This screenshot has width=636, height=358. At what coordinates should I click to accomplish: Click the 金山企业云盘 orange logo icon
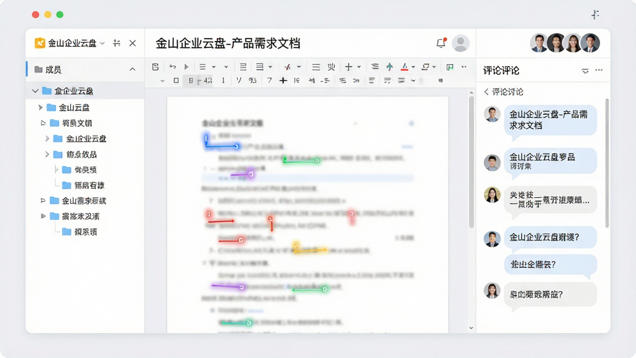pos(40,43)
